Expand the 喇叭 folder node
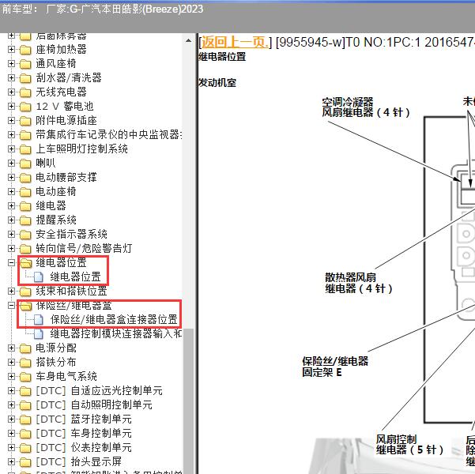 click(12, 164)
